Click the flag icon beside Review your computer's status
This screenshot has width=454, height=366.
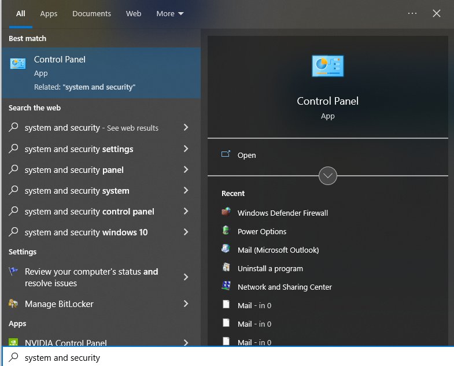tap(13, 271)
